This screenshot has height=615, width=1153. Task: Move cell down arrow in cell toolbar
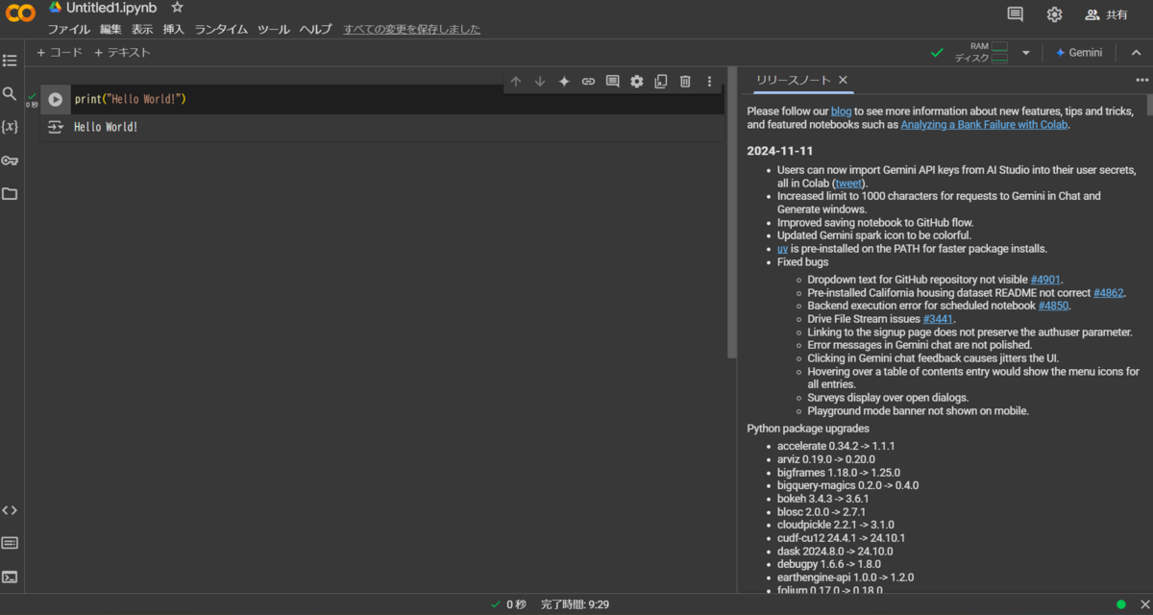(540, 82)
